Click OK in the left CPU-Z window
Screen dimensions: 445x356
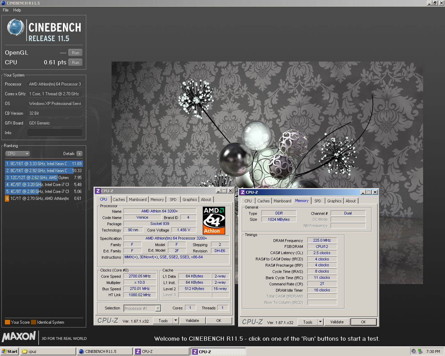tap(219, 321)
